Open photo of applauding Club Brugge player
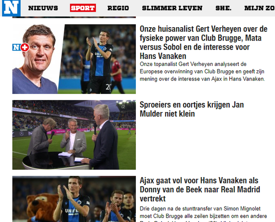Image resolution: width=275 pixels, height=222 pixels. pos(97,59)
